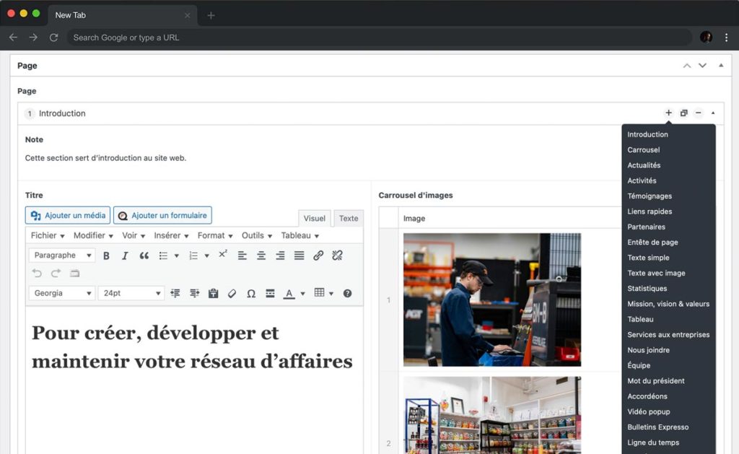
Task: Toggle the Page panel collapse triangle
Action: tap(720, 66)
